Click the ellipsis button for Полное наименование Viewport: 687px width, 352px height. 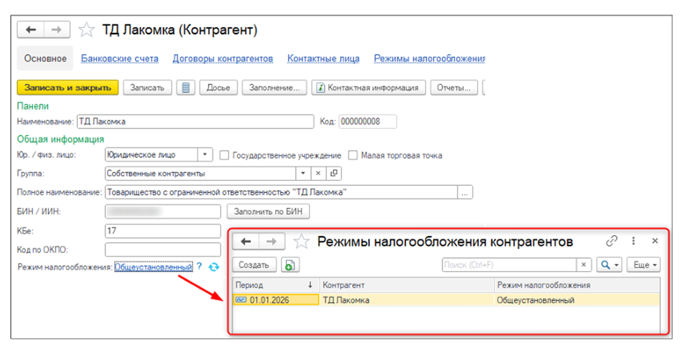click(x=465, y=192)
